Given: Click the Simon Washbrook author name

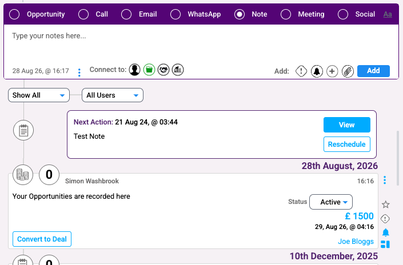Looking at the screenshot, I should coord(92,181).
